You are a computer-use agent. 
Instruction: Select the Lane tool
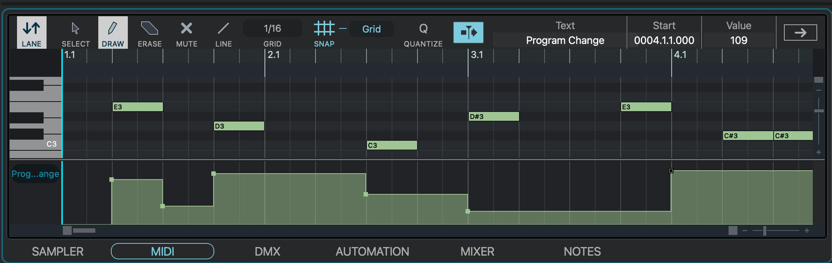click(31, 33)
